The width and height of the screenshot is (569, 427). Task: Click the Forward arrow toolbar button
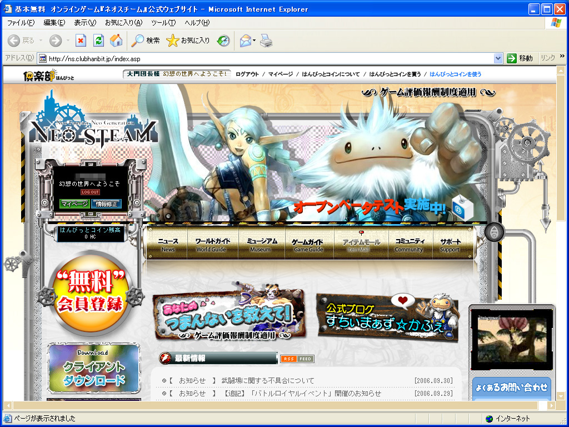tap(56, 41)
